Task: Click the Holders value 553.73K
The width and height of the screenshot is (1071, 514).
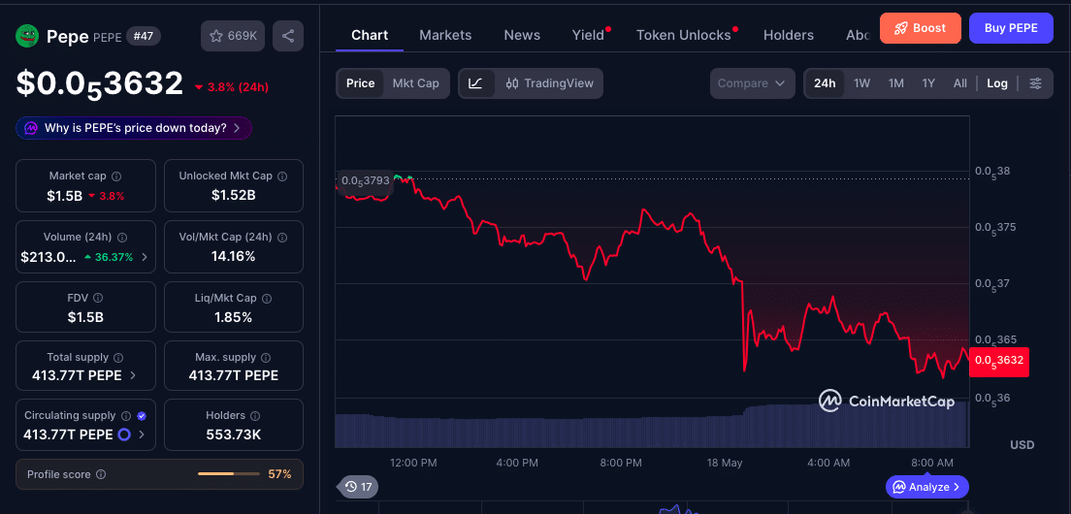Action: [x=234, y=434]
